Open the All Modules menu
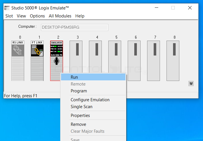Viewport: 203px width, 141px height. 60,16
